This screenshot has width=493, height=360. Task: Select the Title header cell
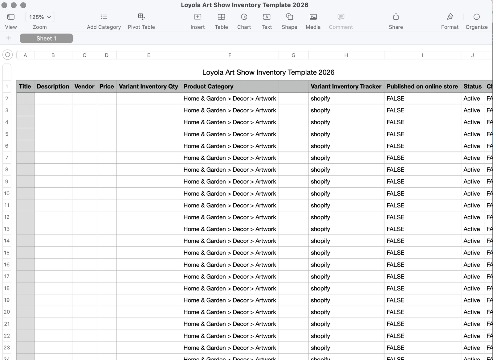(25, 86)
